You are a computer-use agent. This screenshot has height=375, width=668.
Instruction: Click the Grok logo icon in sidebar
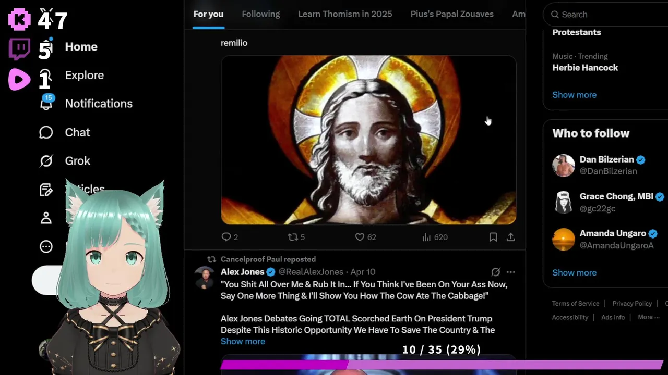click(46, 161)
